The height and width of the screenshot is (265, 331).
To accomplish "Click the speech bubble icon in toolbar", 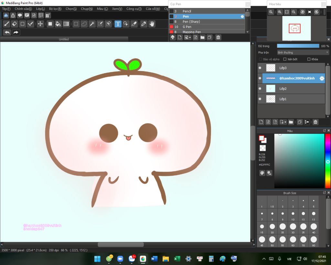I will click(x=20, y=15).
